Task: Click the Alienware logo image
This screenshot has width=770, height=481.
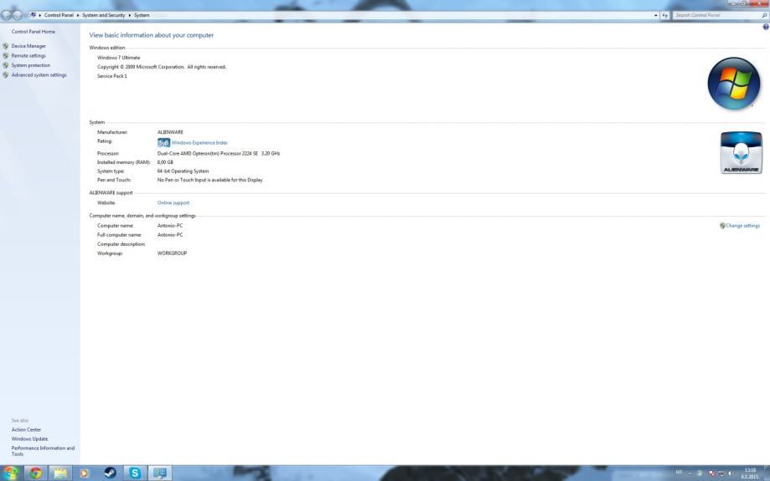Action: (741, 152)
